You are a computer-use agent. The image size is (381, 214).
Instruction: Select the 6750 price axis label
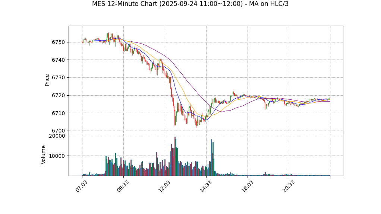(x=58, y=42)
